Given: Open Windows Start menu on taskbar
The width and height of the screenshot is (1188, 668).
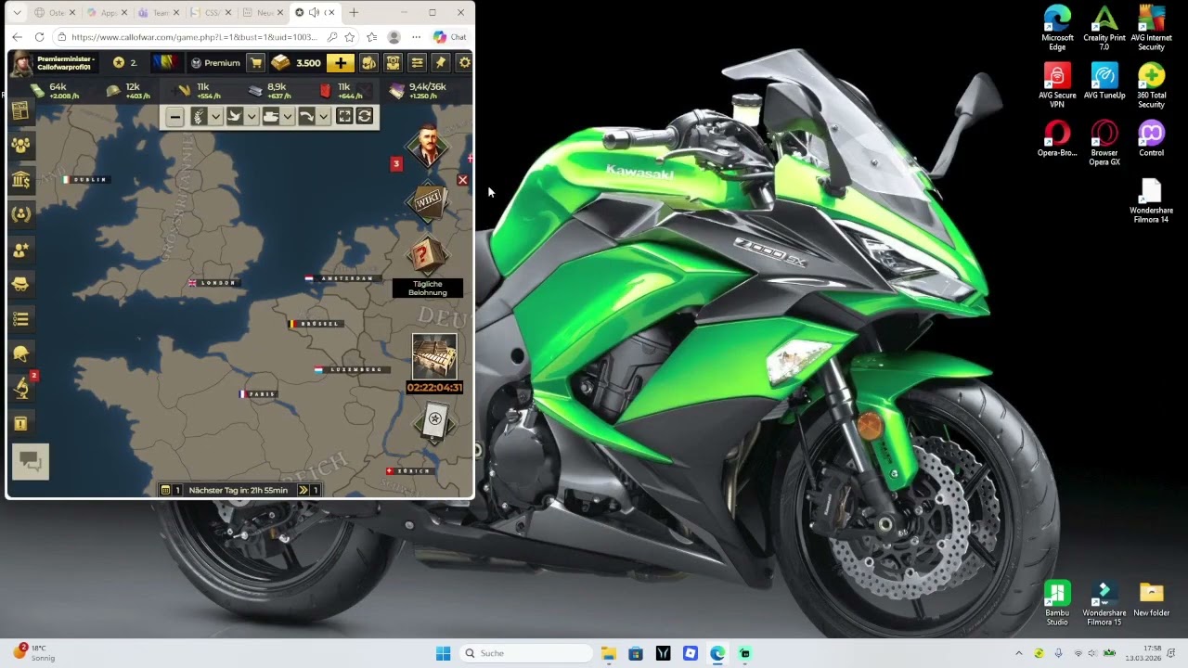Looking at the screenshot, I should click(443, 653).
